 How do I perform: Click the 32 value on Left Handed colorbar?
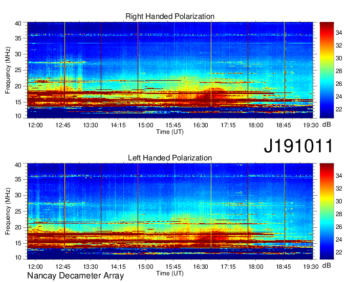339,189
